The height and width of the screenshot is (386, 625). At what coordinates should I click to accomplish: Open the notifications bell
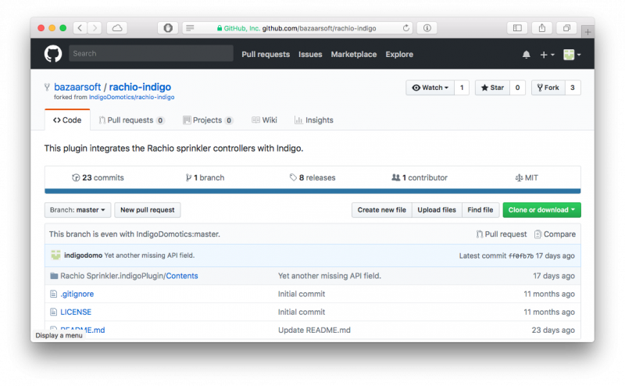526,55
